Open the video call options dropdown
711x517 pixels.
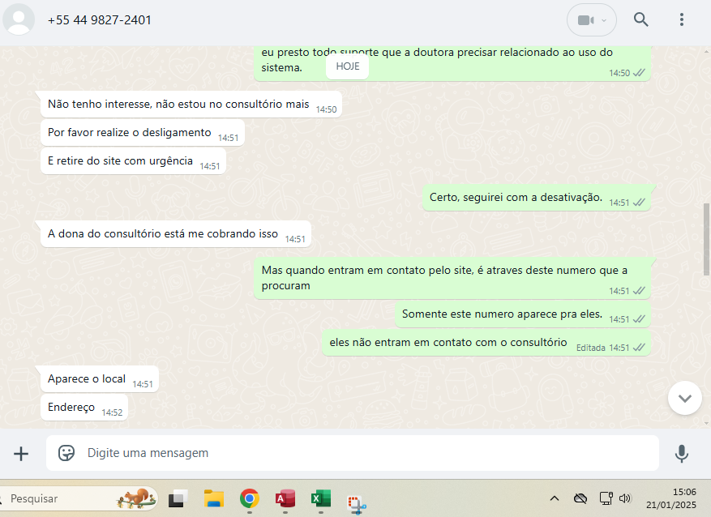point(592,20)
